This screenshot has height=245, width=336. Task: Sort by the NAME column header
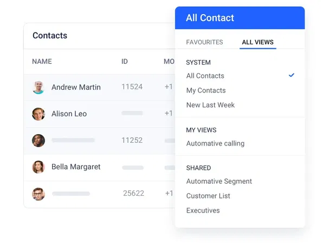(x=42, y=62)
